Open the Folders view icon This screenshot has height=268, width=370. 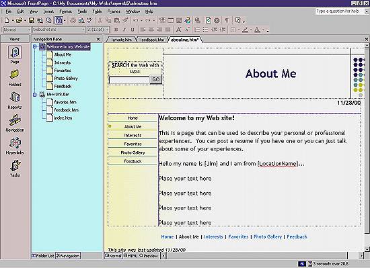coord(15,75)
